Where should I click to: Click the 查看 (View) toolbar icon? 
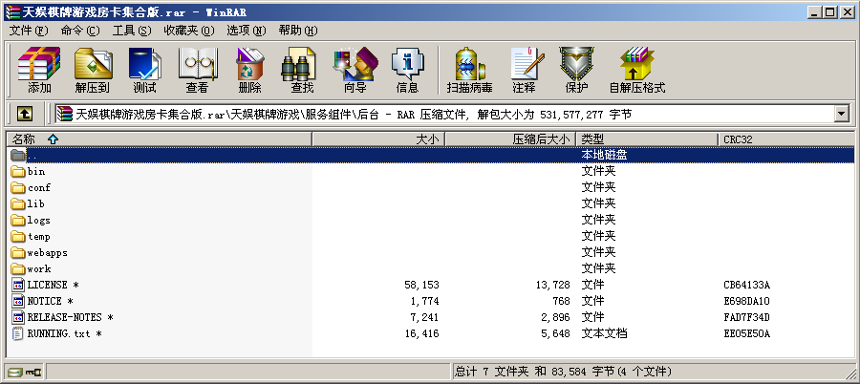point(198,70)
